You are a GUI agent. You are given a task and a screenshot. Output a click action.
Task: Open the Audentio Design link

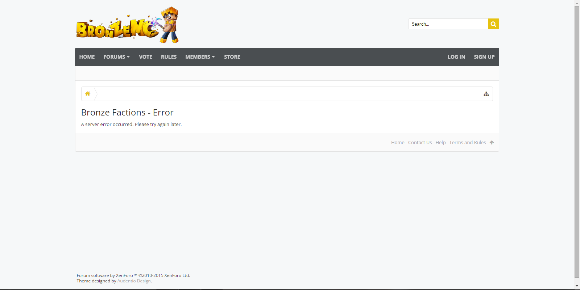point(134,281)
